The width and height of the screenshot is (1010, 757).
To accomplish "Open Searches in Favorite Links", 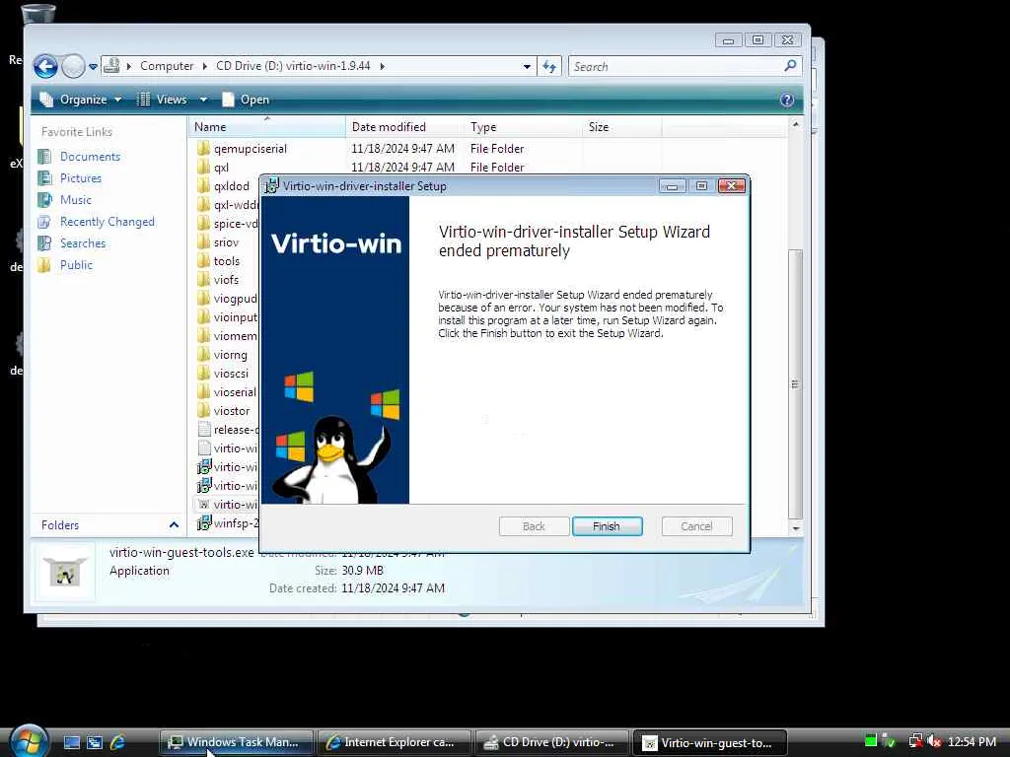I will click(83, 243).
